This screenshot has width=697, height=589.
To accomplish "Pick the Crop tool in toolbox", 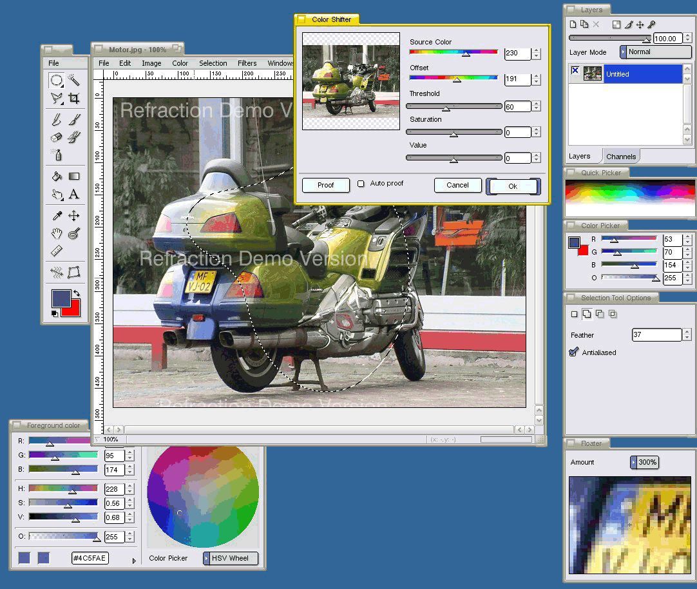I will 74,99.
